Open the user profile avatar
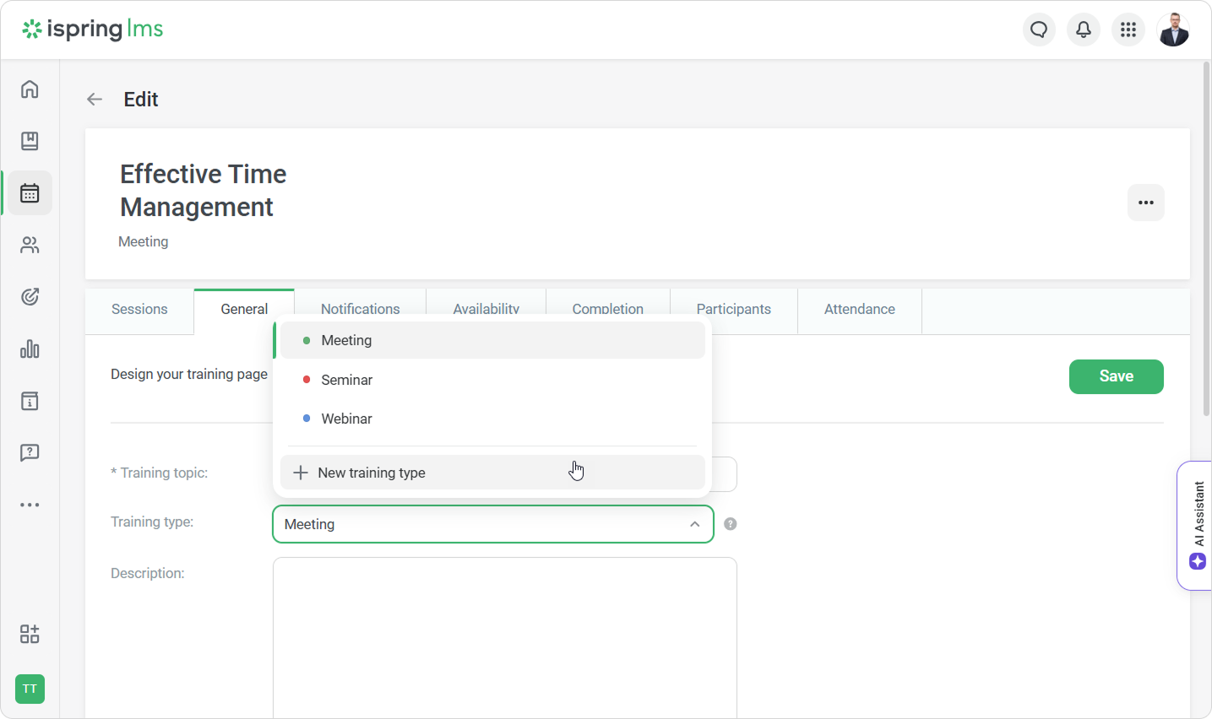Screen dimensions: 1212x719 [x=1173, y=30]
